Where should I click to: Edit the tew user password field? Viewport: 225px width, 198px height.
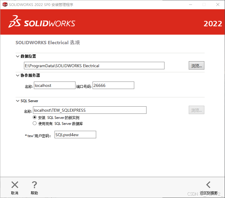pos(75,135)
